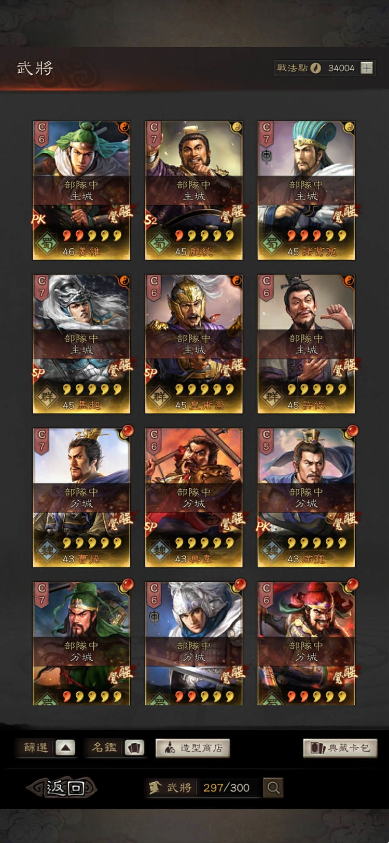The height and width of the screenshot is (843, 389).
Task: Open the green-hooded general card in bottom row
Action: 81,644
